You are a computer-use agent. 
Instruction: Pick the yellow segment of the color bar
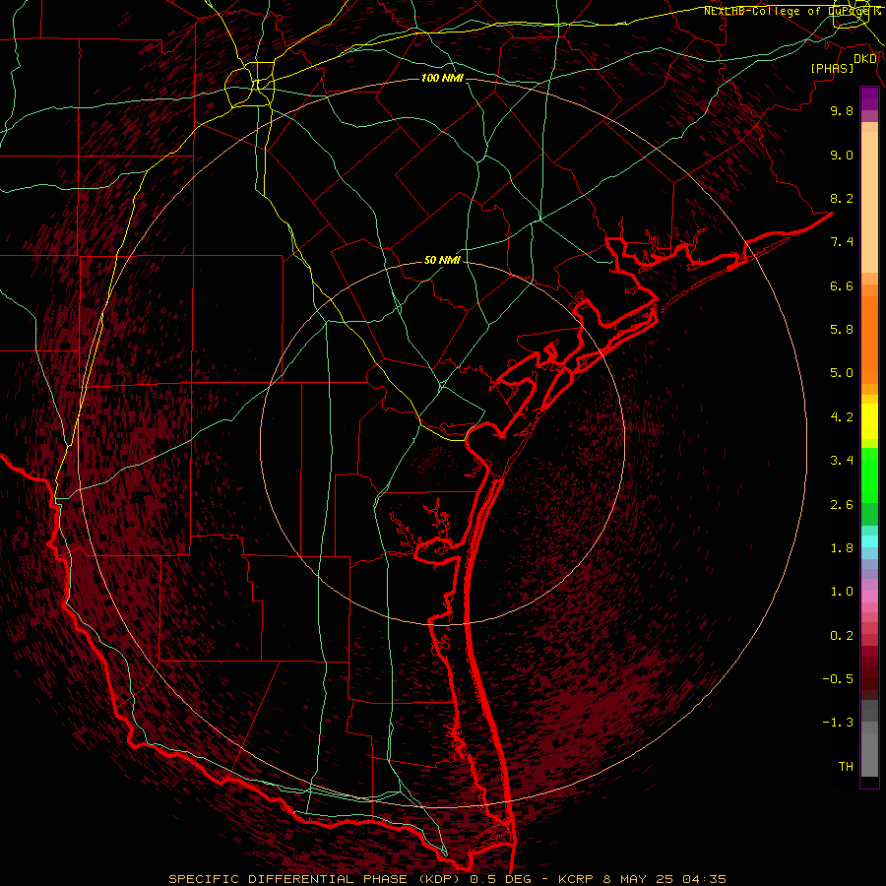click(869, 421)
